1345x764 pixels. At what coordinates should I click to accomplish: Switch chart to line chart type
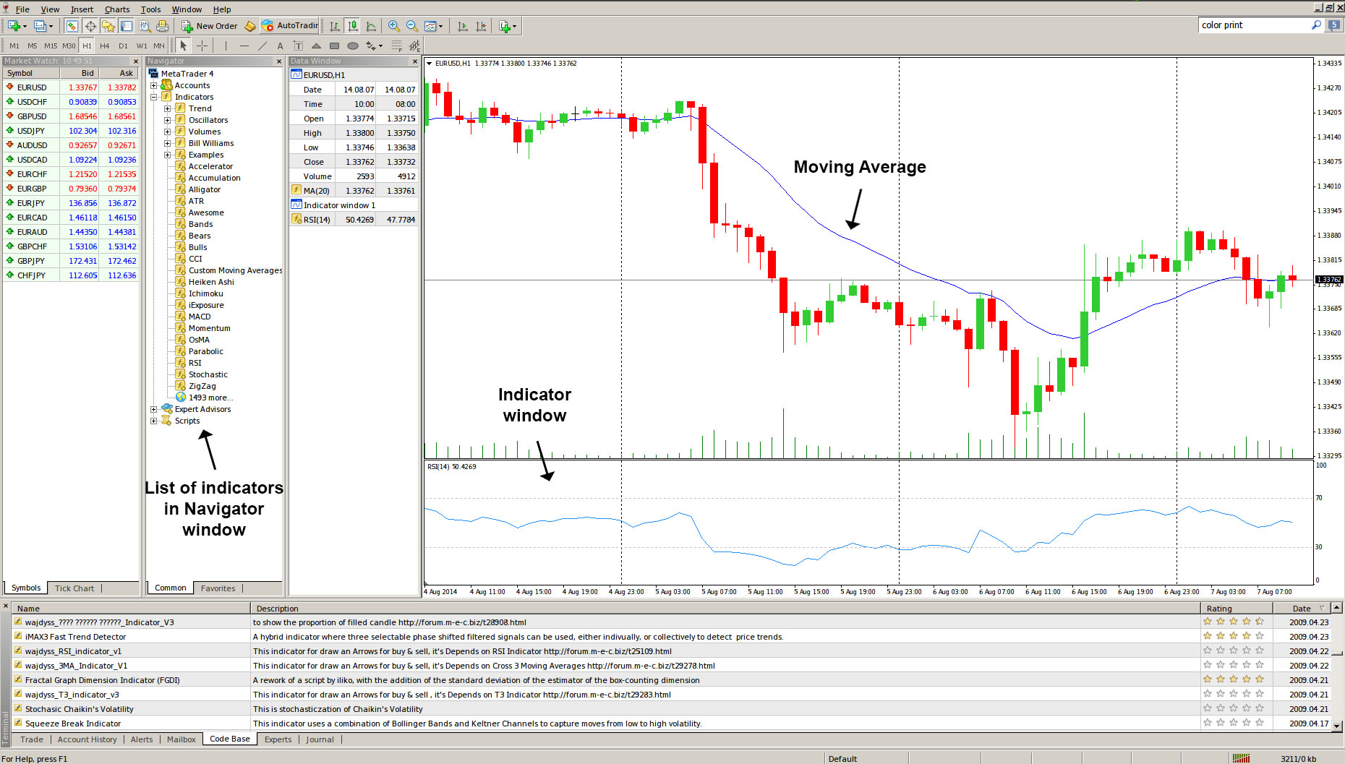click(x=371, y=26)
